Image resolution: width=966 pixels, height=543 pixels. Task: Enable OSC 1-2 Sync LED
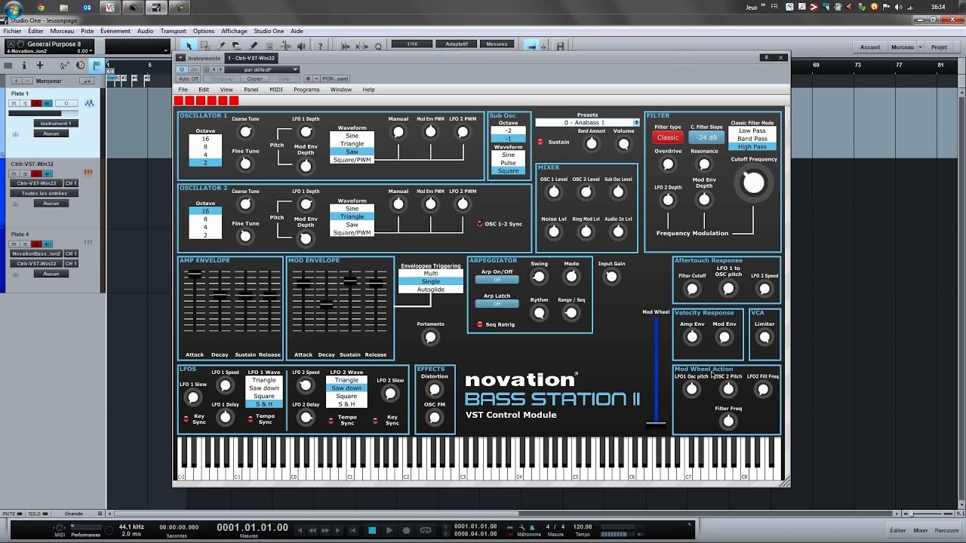[x=480, y=223]
